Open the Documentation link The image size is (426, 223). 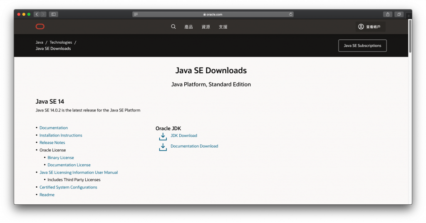tap(54, 128)
